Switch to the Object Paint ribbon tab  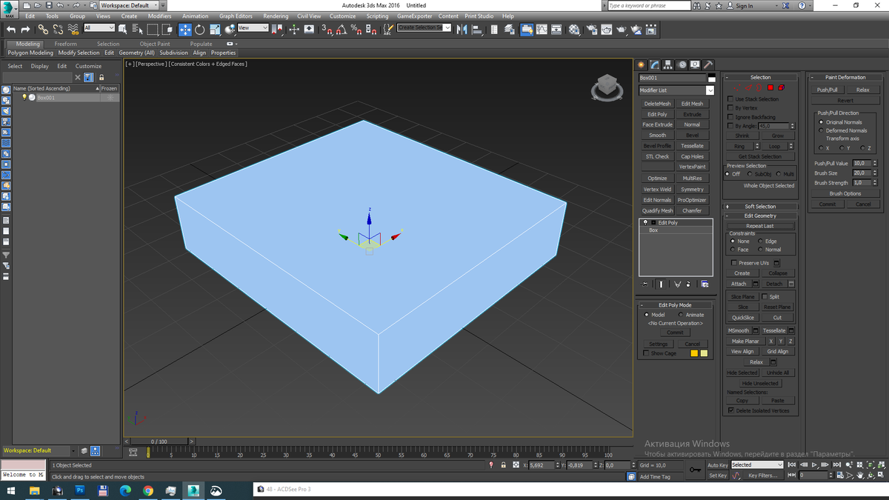(x=154, y=44)
